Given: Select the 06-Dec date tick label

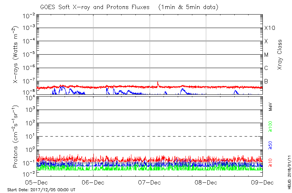Looking at the screenshot, I should click(x=93, y=182).
